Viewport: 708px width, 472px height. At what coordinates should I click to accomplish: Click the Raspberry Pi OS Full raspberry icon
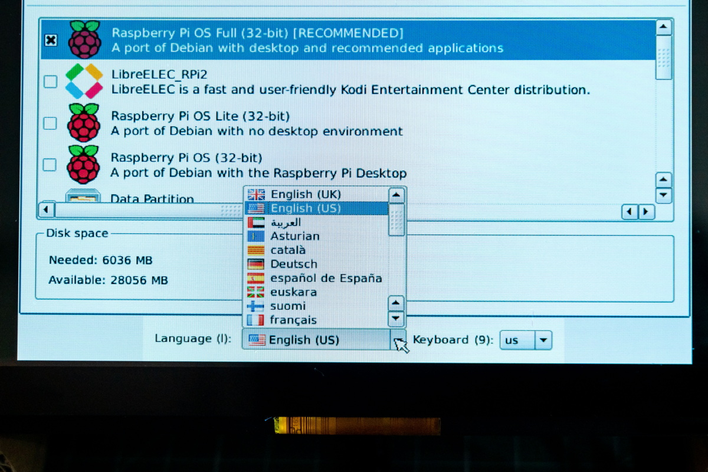pyautogui.click(x=85, y=40)
